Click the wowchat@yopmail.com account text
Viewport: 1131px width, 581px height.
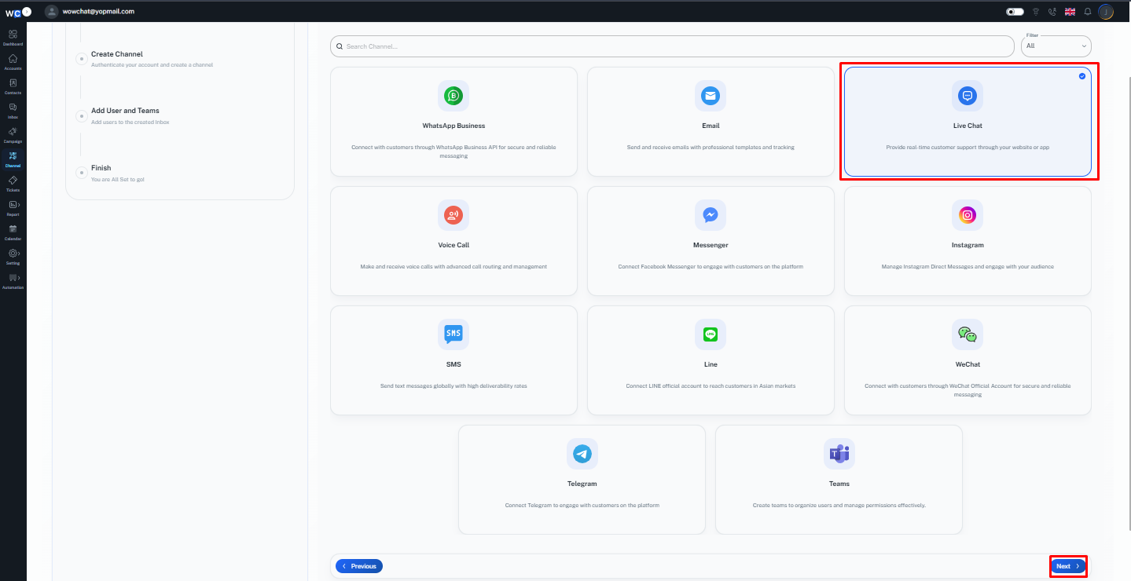coord(98,12)
